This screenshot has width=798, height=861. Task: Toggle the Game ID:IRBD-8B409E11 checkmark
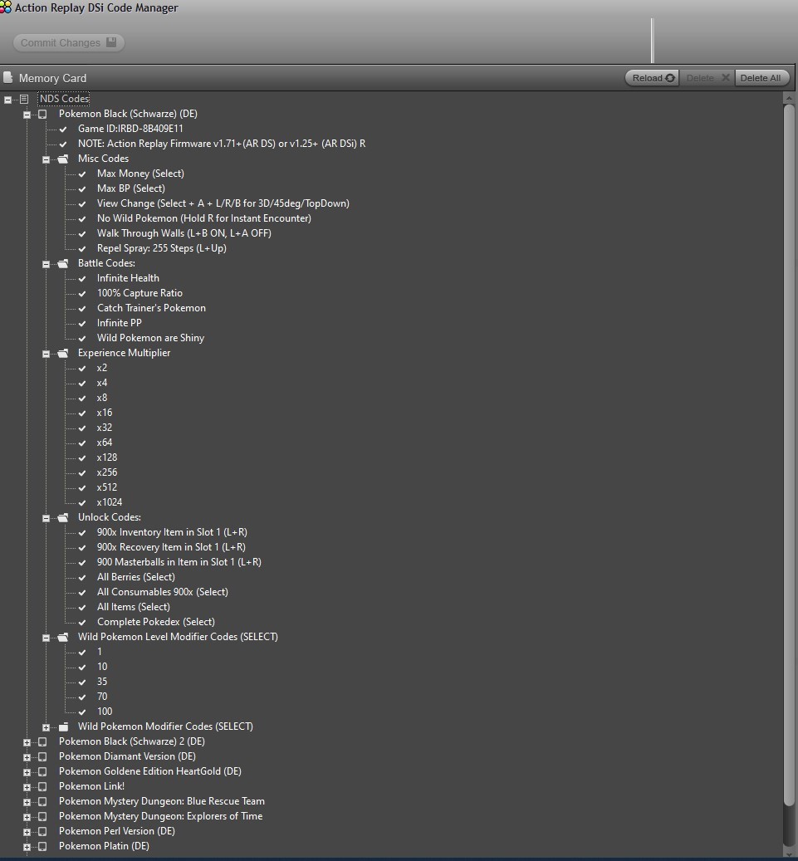[63, 129]
